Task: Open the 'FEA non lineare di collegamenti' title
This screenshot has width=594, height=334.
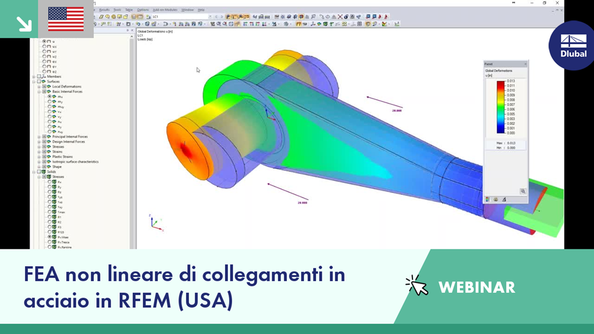Action: click(184, 286)
